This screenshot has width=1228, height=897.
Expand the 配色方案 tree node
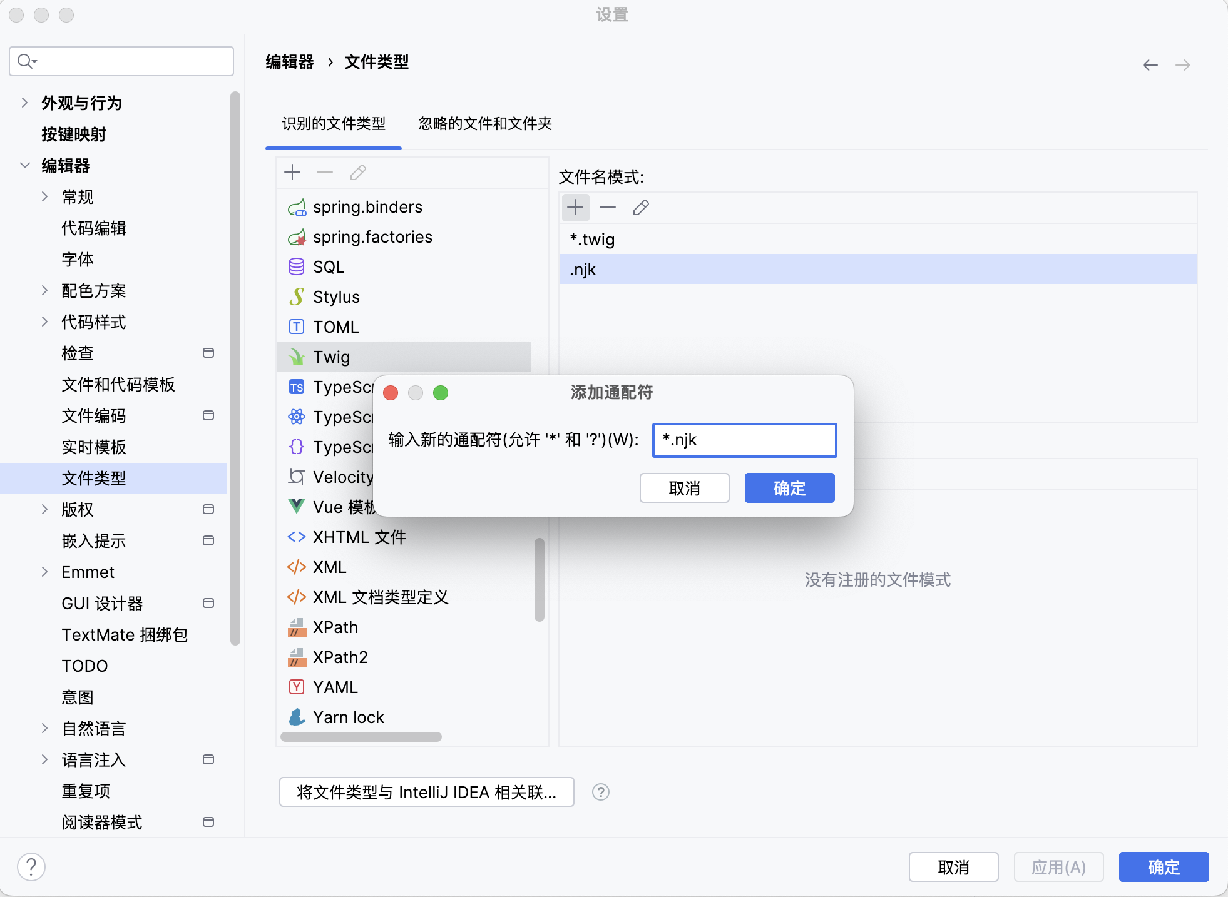(44, 290)
